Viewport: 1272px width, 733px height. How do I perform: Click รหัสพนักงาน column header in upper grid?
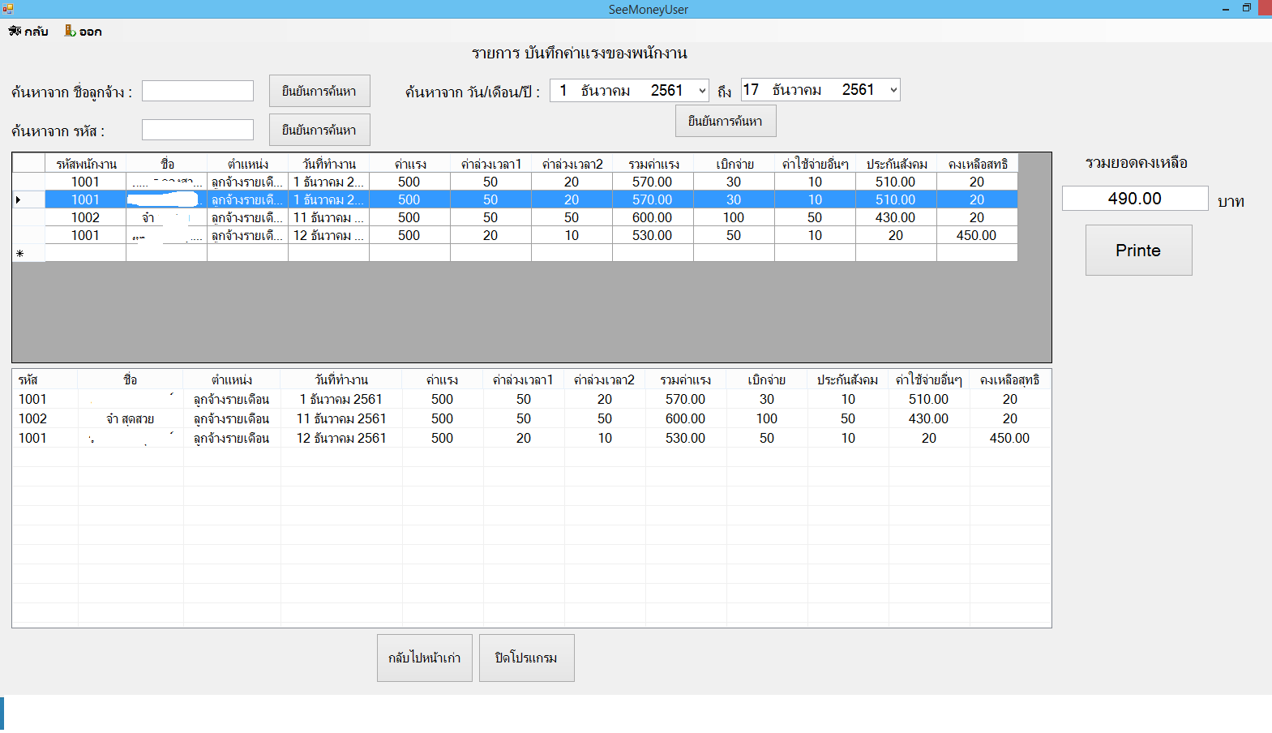pos(86,164)
